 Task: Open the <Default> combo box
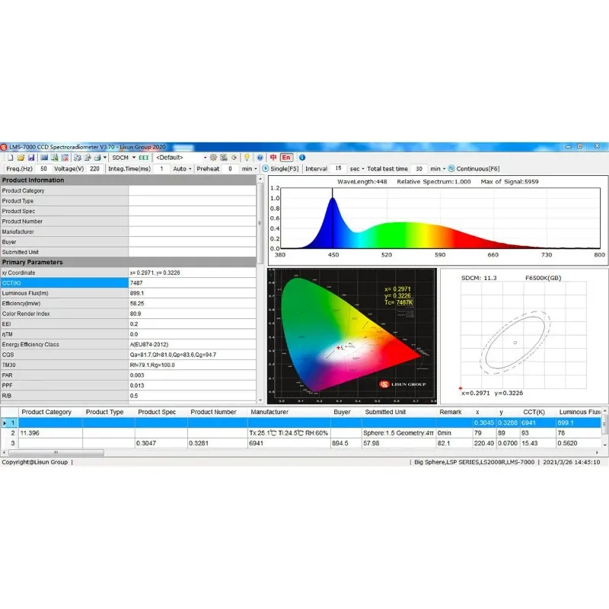click(181, 158)
